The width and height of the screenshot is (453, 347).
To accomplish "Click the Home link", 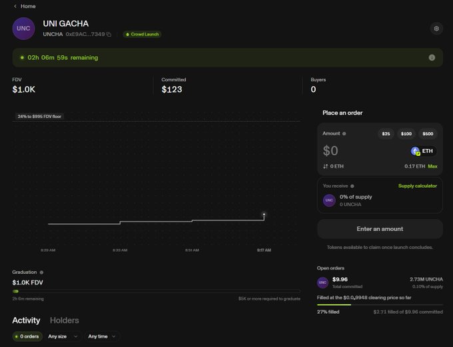I will [28, 6].
